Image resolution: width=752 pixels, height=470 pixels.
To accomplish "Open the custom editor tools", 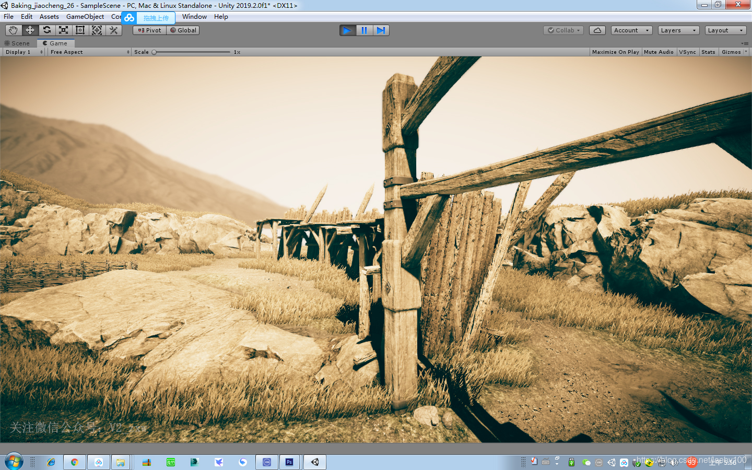I will [x=113, y=30].
